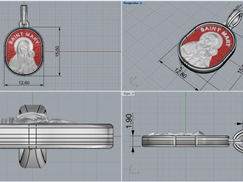Select the lower bail ring in the bottom-left viewport
The width and height of the screenshot is (243, 182).
point(32,158)
